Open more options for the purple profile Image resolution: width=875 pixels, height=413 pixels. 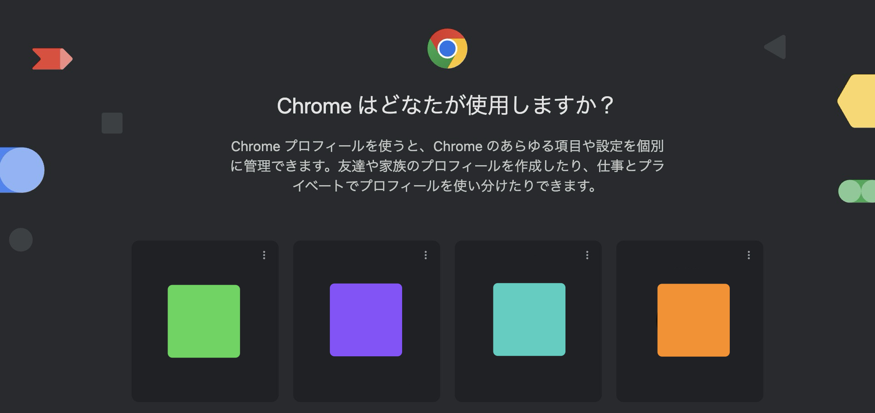[x=426, y=255]
